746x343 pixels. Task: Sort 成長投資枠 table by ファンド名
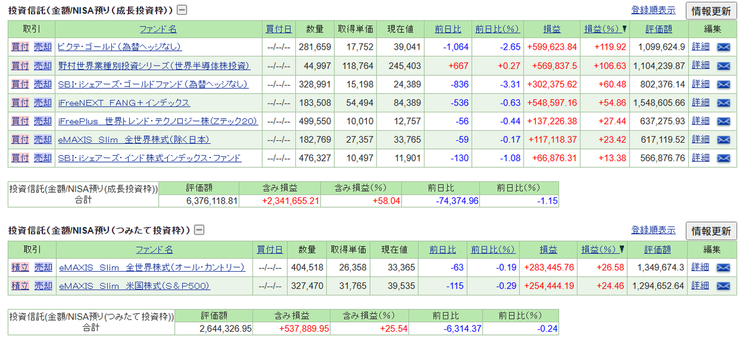[x=158, y=29]
